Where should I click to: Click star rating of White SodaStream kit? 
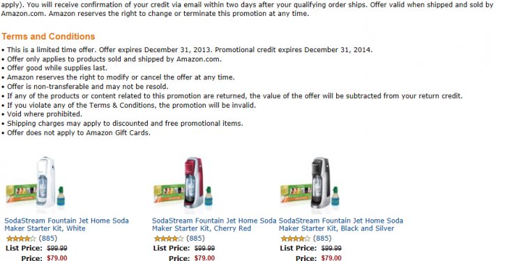[21, 239]
